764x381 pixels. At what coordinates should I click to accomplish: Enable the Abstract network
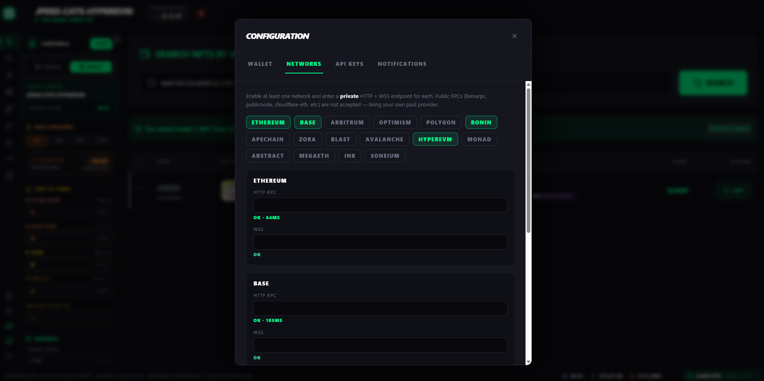[268, 156]
